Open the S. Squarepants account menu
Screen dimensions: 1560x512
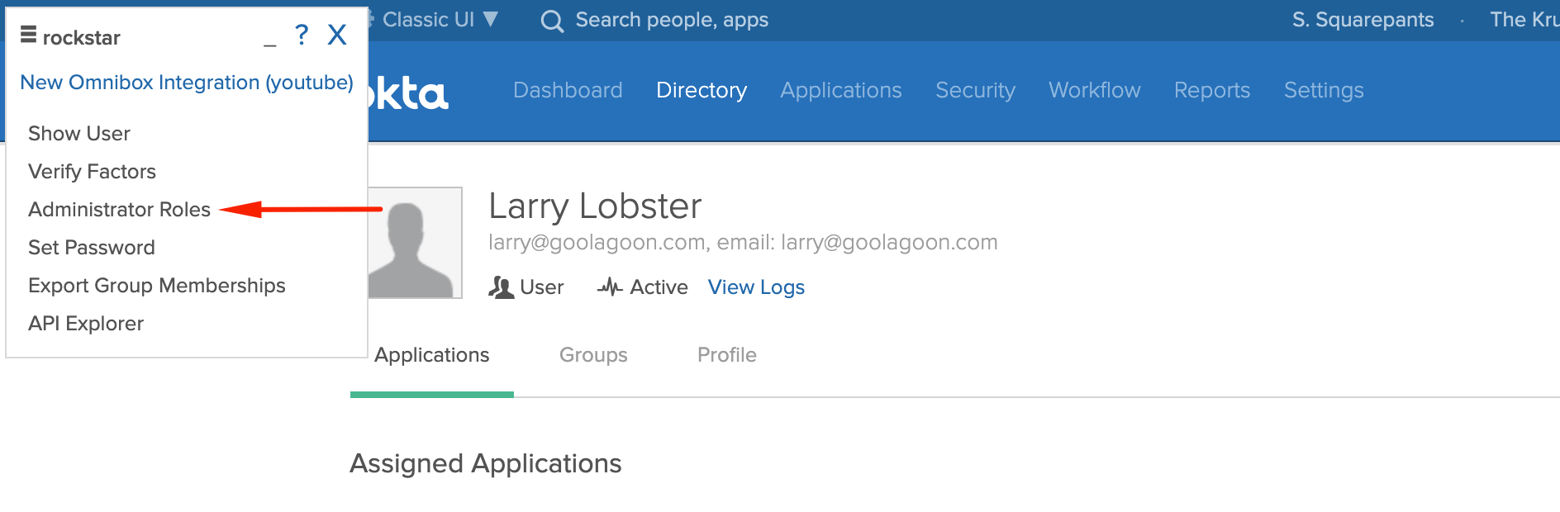click(x=1363, y=20)
